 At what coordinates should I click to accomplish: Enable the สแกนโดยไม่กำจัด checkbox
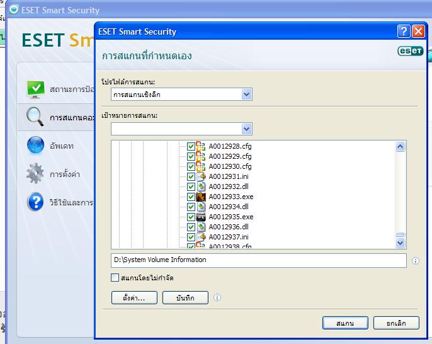tap(115, 278)
